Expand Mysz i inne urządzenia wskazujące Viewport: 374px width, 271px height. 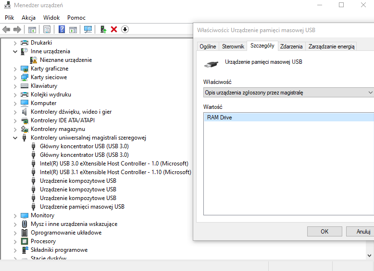pos(15,224)
